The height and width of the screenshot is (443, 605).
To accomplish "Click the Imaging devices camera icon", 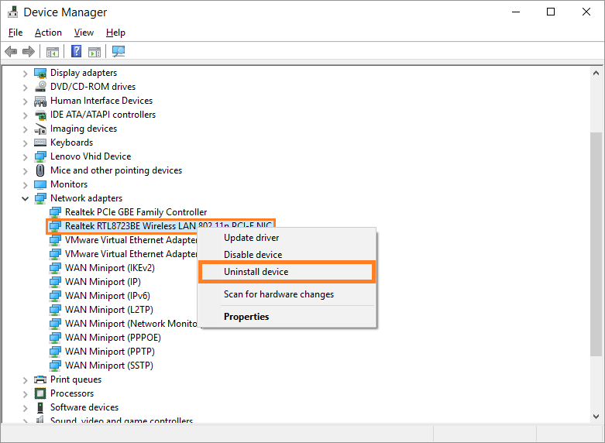I will click(40, 129).
